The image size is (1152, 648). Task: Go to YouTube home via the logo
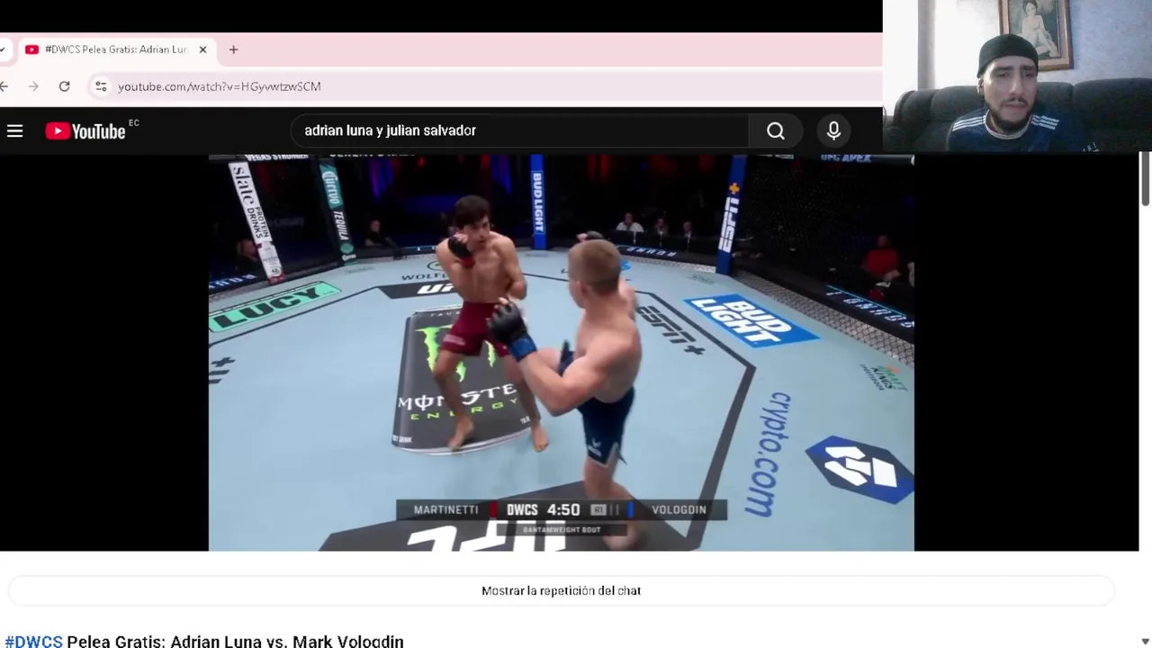[85, 131]
